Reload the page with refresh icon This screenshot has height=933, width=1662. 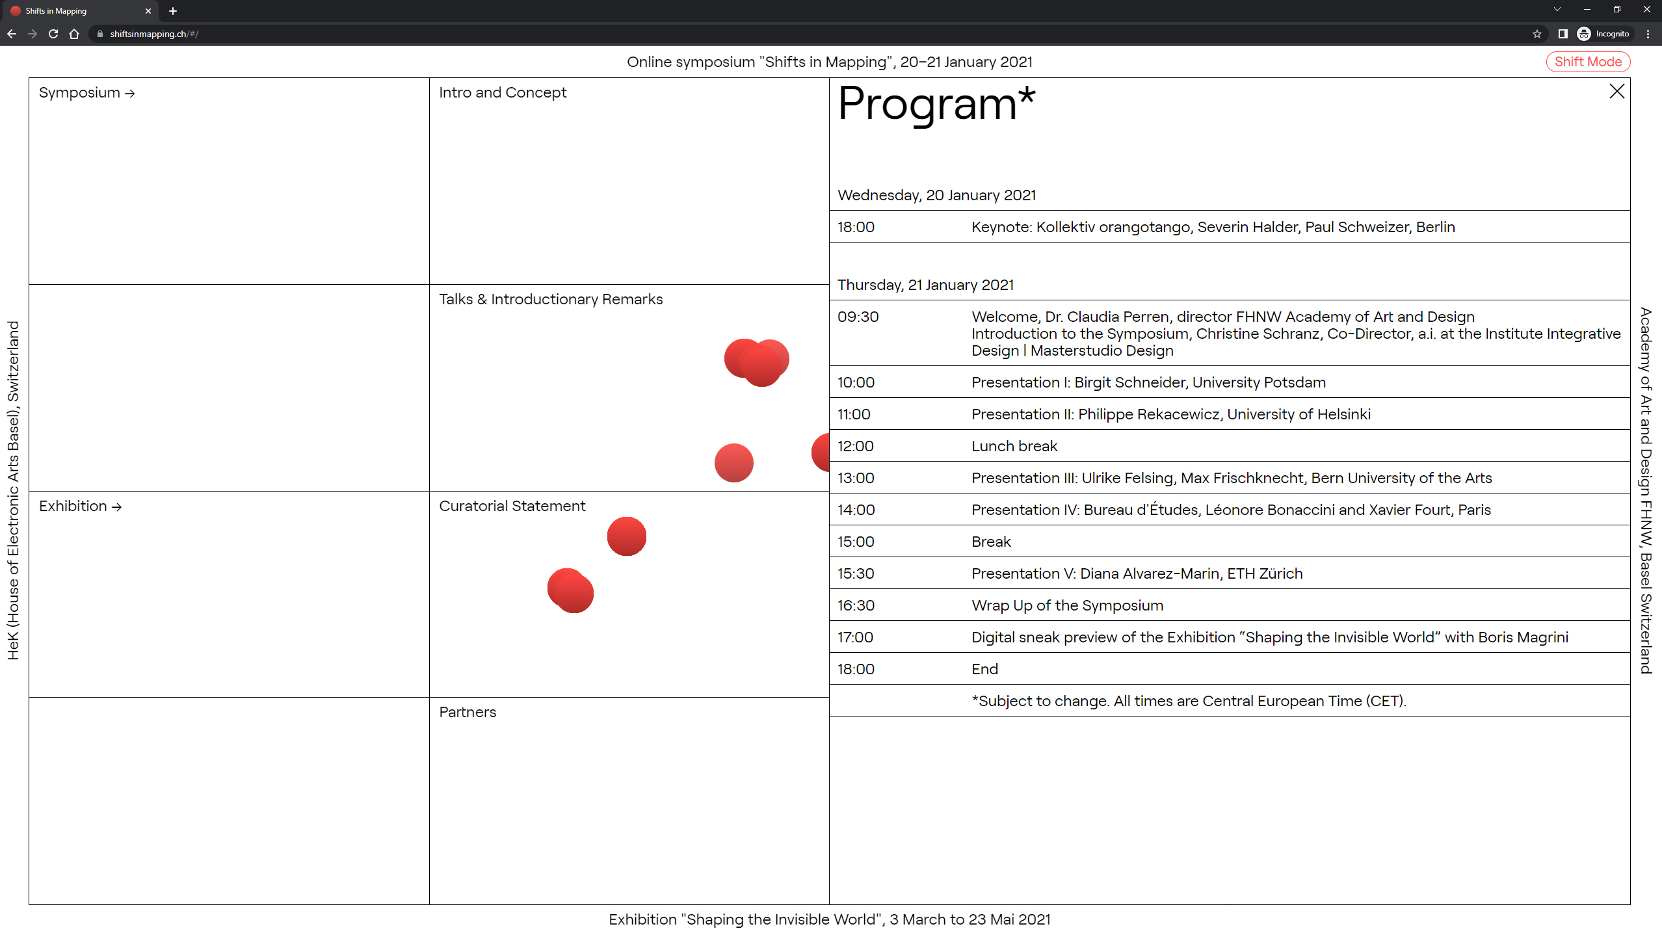click(53, 34)
